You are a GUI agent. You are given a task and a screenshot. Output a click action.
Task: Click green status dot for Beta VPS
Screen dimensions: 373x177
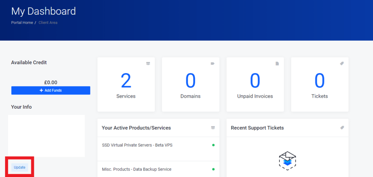coord(213,145)
